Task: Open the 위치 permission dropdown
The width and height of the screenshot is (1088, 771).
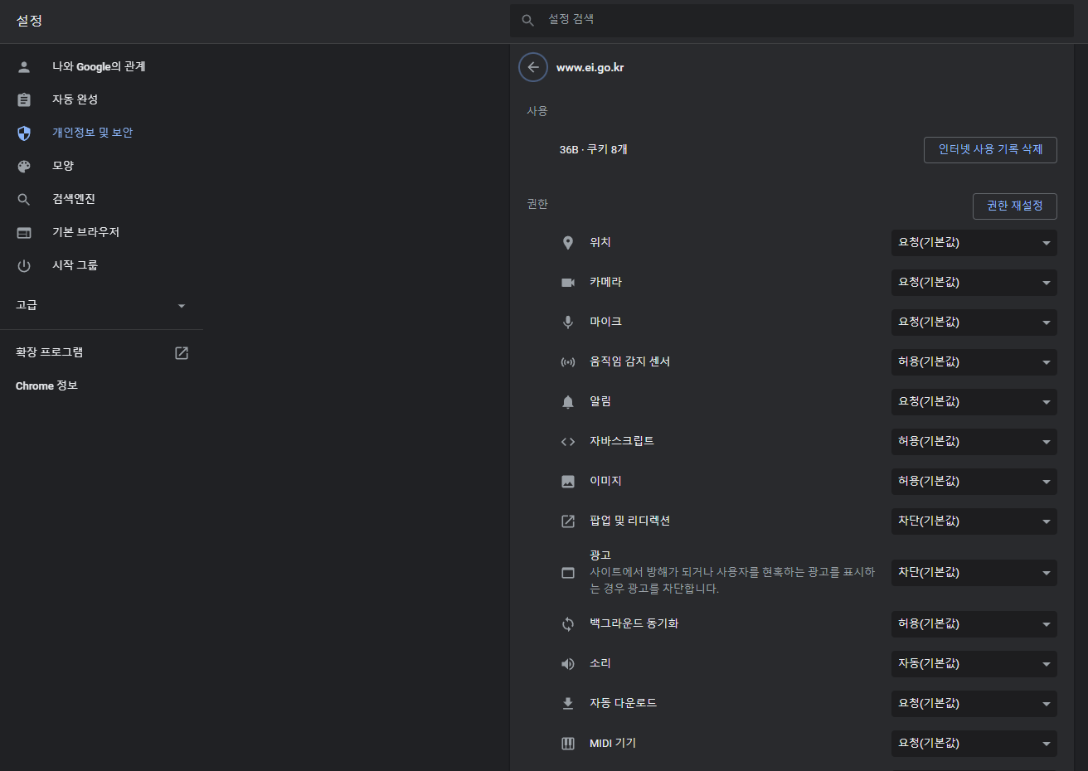Action: coord(974,243)
